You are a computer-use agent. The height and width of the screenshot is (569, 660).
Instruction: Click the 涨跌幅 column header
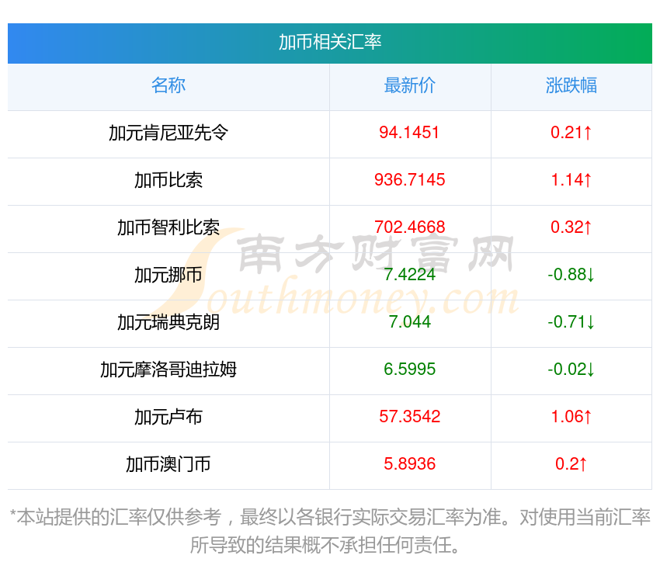tap(571, 85)
